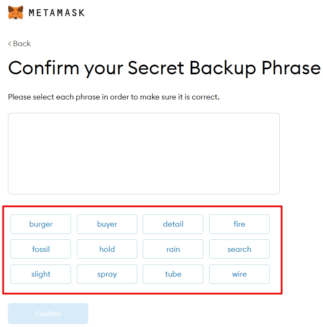Click the 'Please select each phrase' instruction text
The height and width of the screenshot is (327, 323).
(114, 97)
